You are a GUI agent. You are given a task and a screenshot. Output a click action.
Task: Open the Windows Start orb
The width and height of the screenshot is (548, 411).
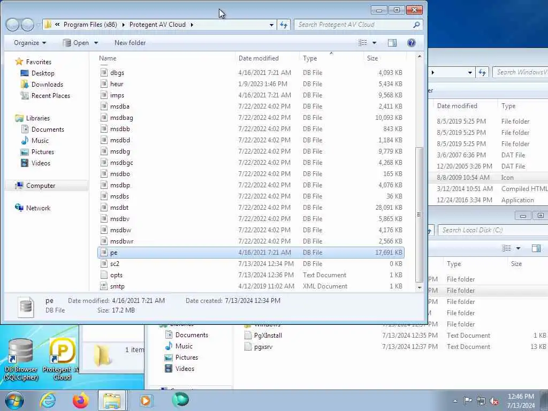tap(14, 400)
